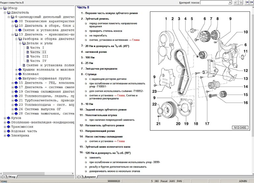Click tab scroll-left arrow next to Документ
Screen dimensions: 254x183
[x=77, y=177]
